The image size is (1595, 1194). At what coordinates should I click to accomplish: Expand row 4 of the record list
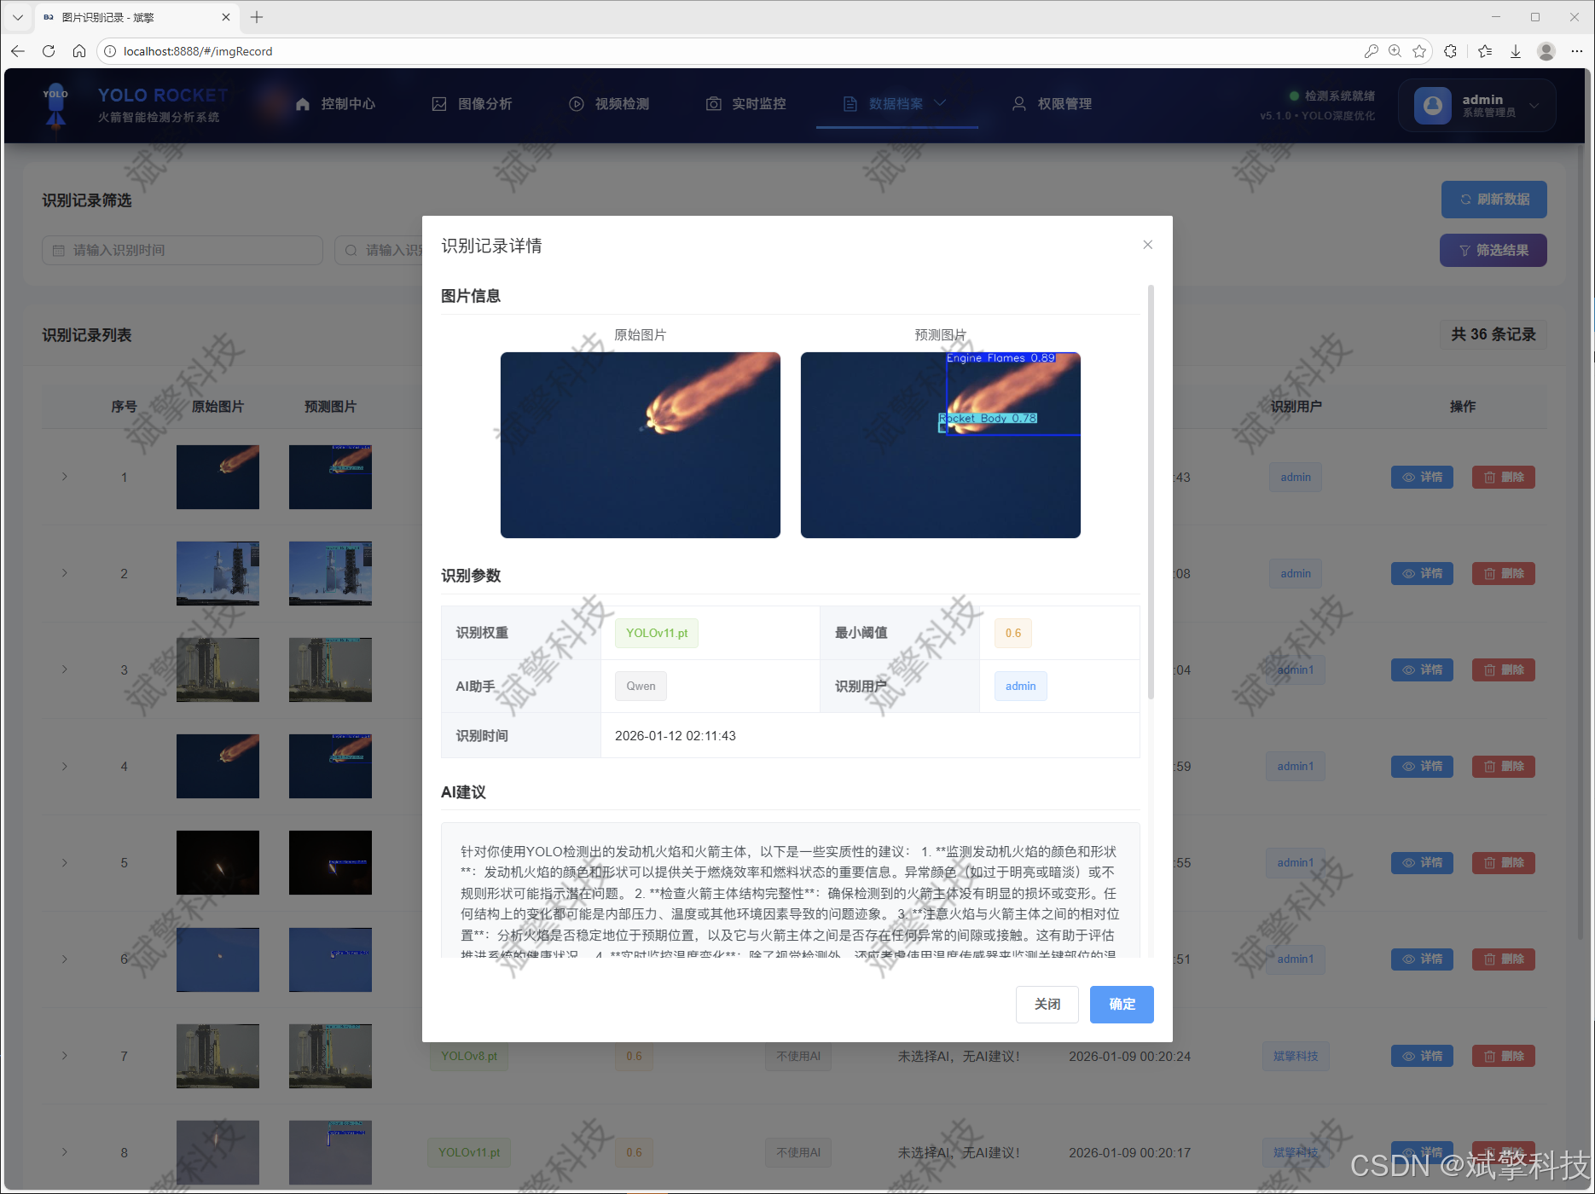pos(64,766)
